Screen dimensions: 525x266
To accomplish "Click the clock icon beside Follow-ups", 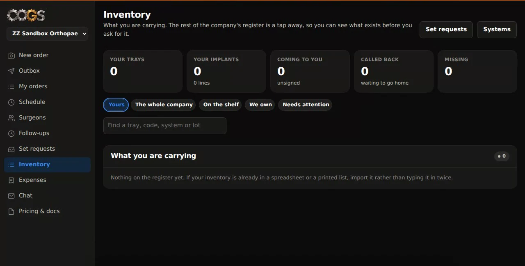I will (x=11, y=133).
